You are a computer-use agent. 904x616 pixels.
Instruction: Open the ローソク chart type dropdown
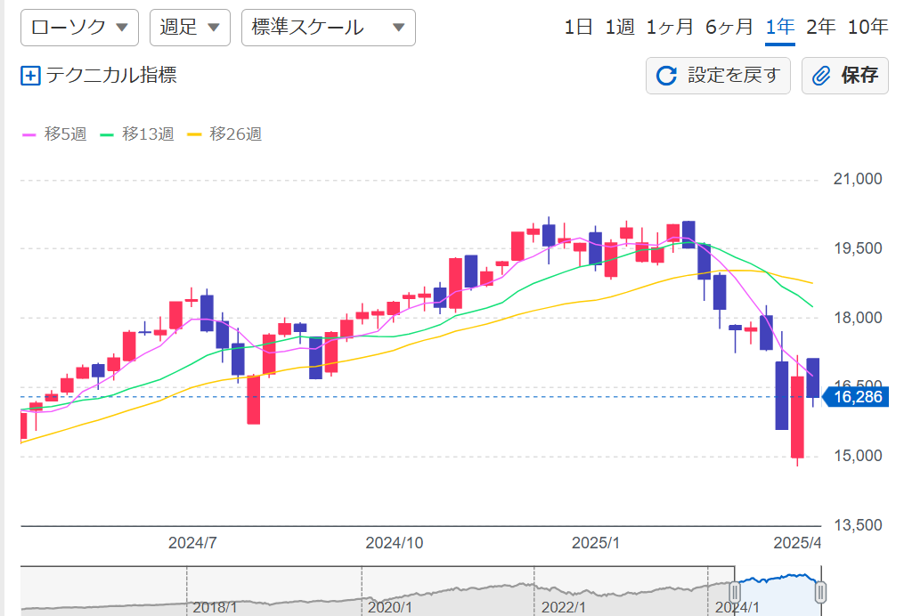point(79,28)
